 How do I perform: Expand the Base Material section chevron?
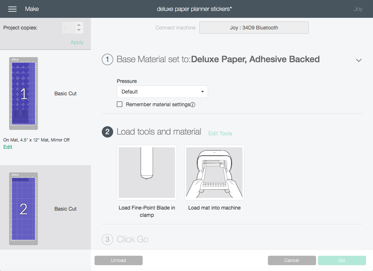(x=358, y=60)
